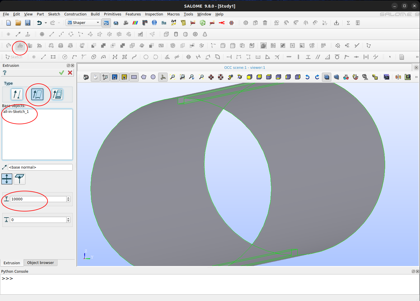
Task: Apply the Extrusion with green checkmark
Action: (x=61, y=73)
